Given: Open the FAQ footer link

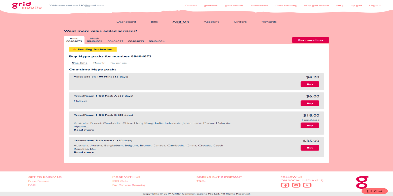Looking at the screenshot, I should click(x=32, y=185).
